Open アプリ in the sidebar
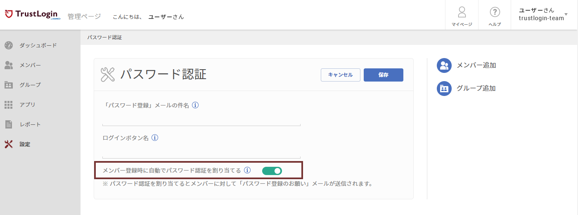The height and width of the screenshot is (215, 578). click(27, 105)
